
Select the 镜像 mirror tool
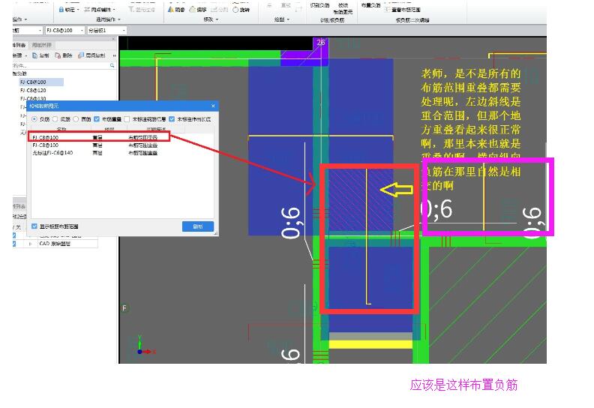tap(176, 10)
